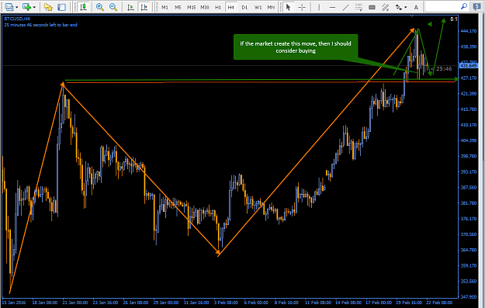Click the '3 Feb 08:00' time axis label
Image resolution: width=485 pixels, height=308 pixels.
tap(226, 303)
